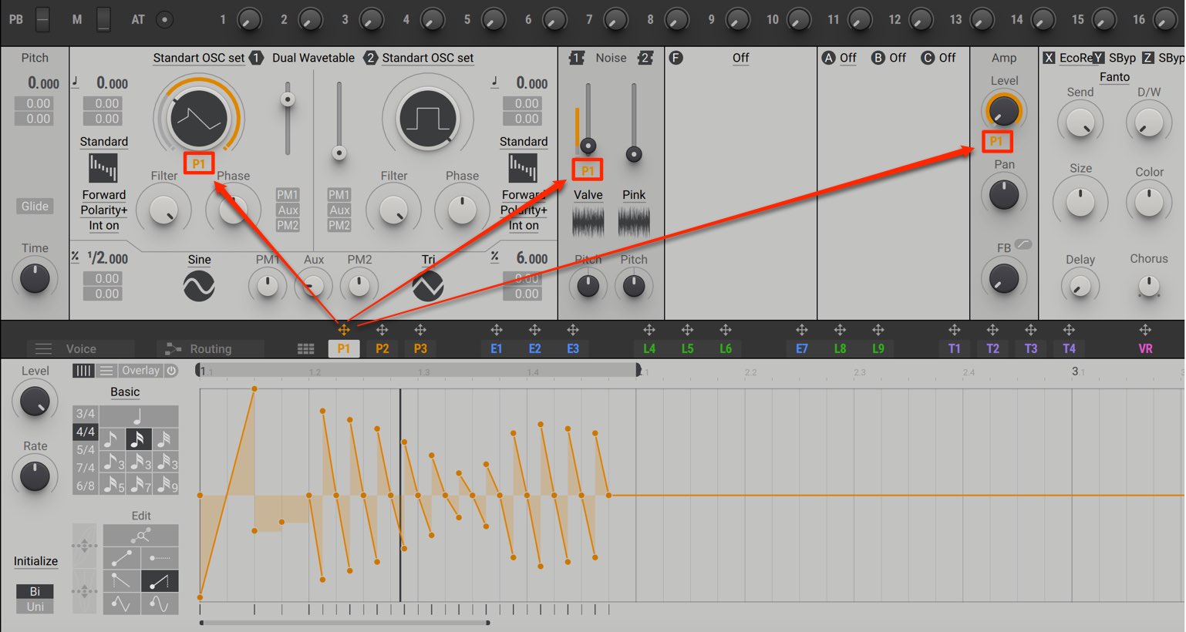The height and width of the screenshot is (632, 1186).
Task: Select the sixteenth note grid icon
Action: [x=138, y=439]
